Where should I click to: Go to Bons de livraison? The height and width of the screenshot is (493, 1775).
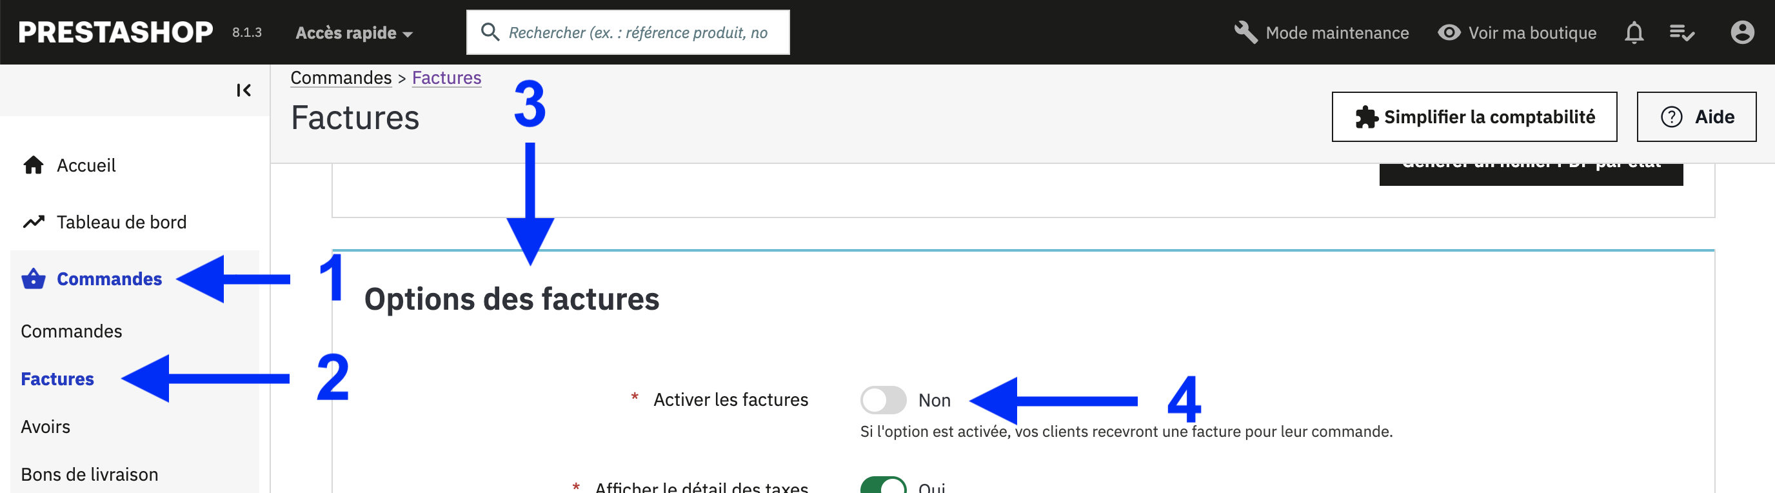pyautogui.click(x=90, y=474)
